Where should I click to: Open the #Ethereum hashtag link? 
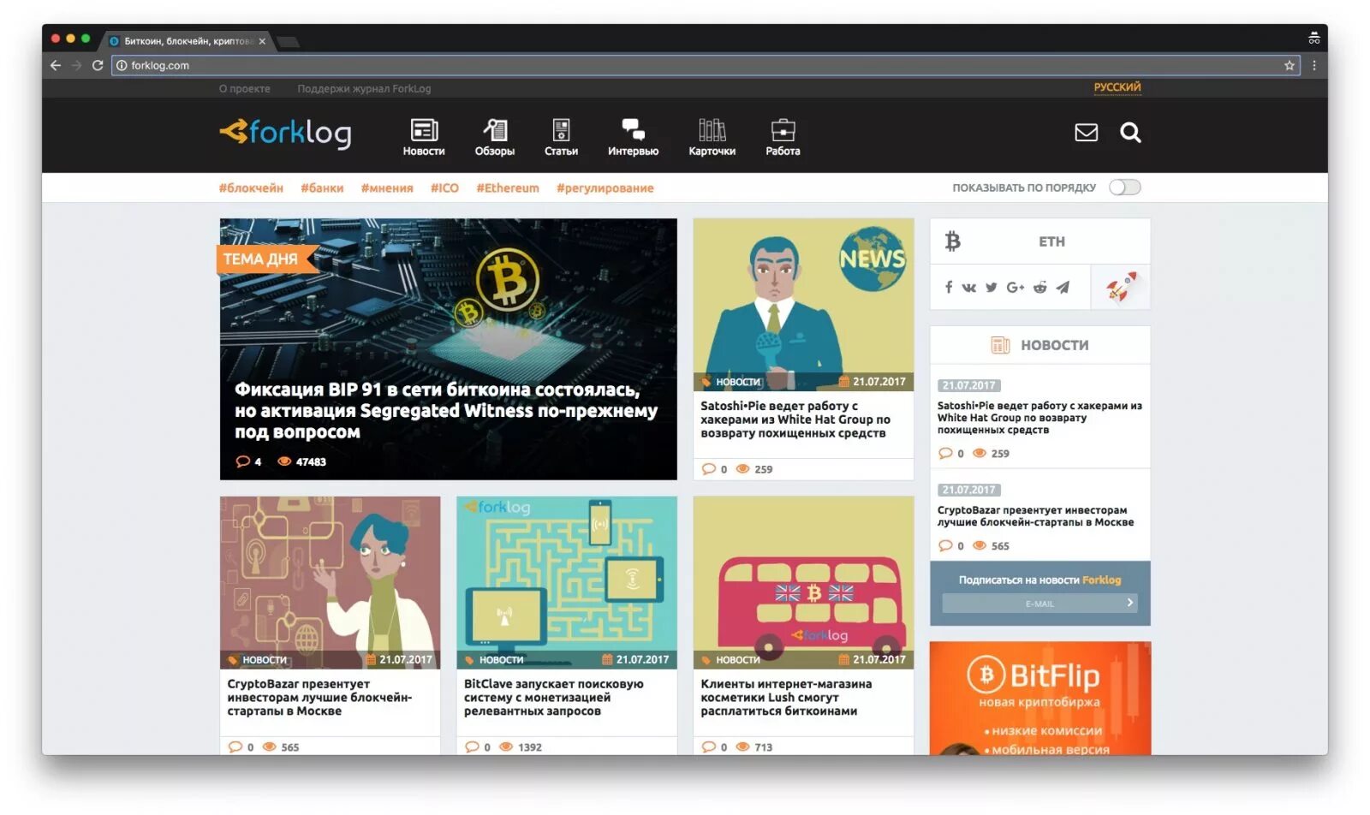pos(507,188)
